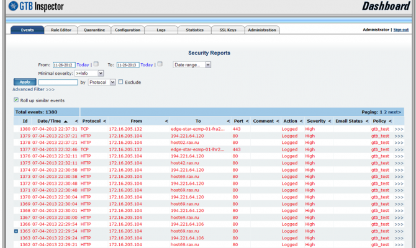Image resolution: width=416 pixels, height=248 pixels.
Task: Open the Minimal severity dropdown
Action: [89, 73]
